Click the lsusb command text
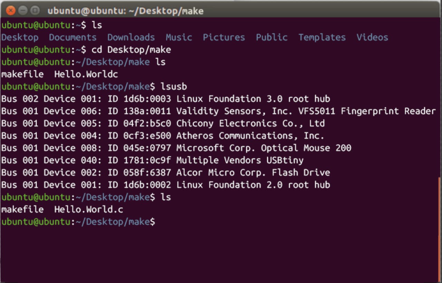Viewport: 442px width, 283px height. (x=174, y=86)
